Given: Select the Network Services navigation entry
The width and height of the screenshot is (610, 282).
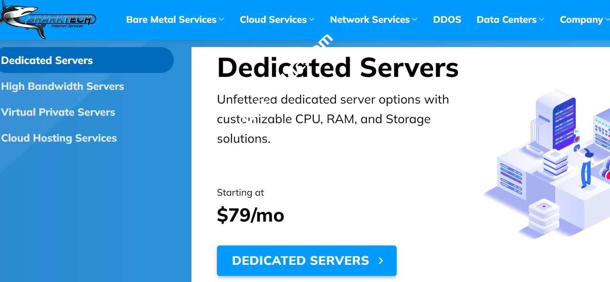Looking at the screenshot, I should [370, 19].
